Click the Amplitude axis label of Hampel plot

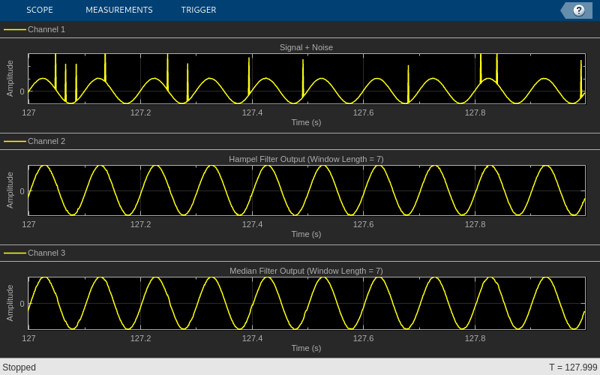[10, 190]
